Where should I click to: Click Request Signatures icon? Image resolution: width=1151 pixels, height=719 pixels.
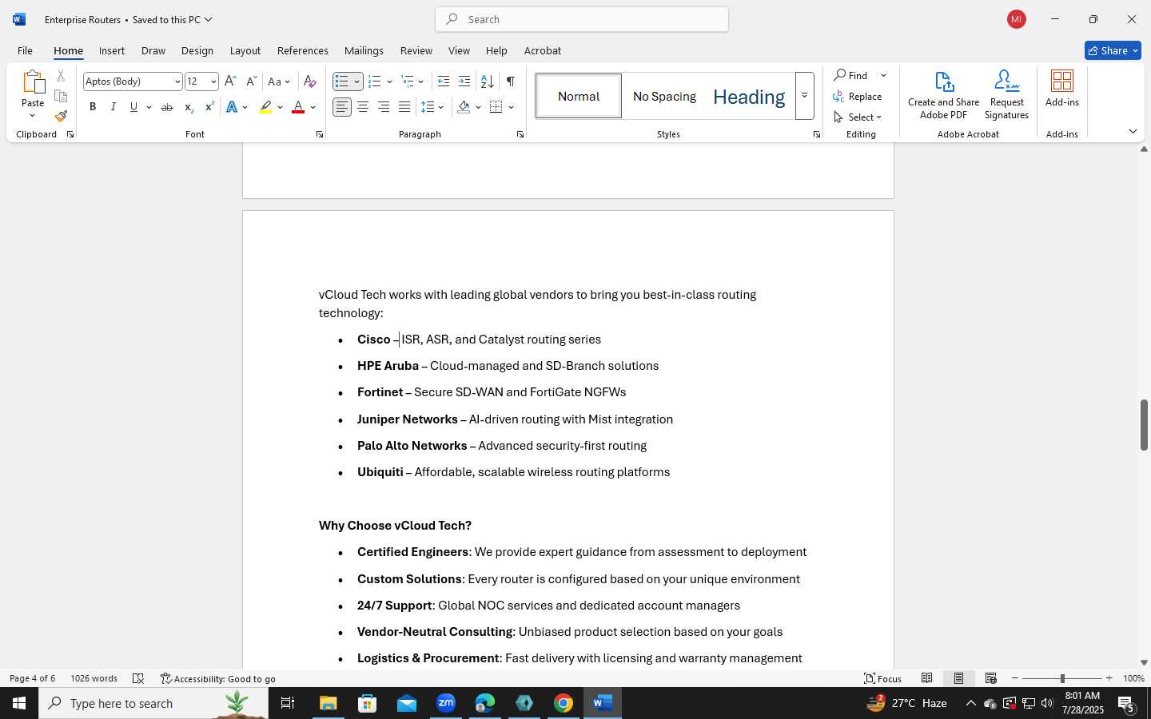[1006, 94]
